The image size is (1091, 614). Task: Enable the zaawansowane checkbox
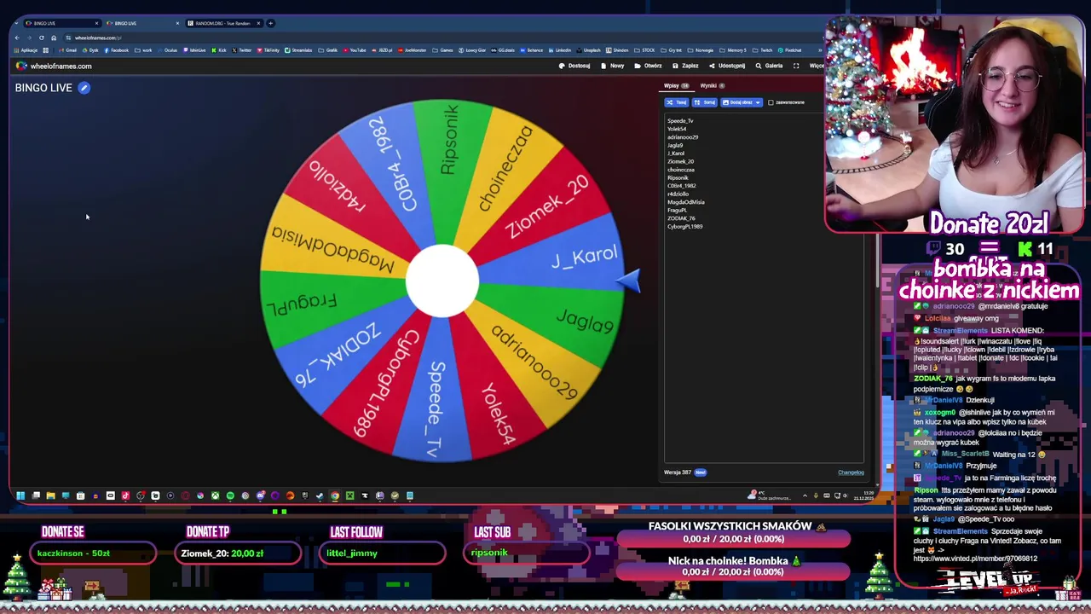tap(771, 102)
